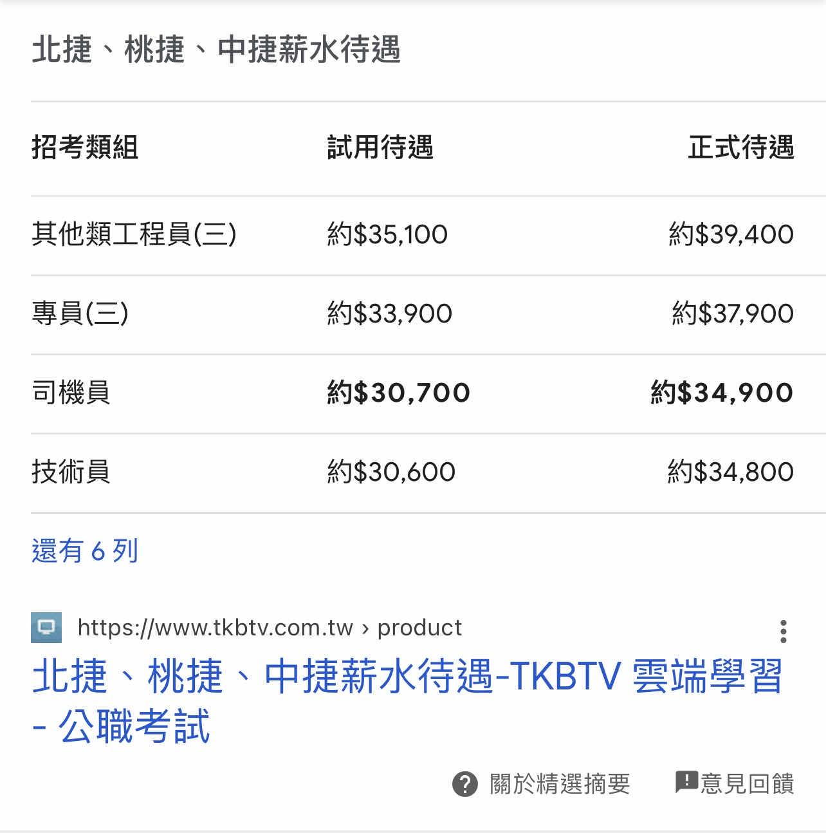Click the TKBTV site favicon icon
The image size is (826, 833).
coord(46,628)
